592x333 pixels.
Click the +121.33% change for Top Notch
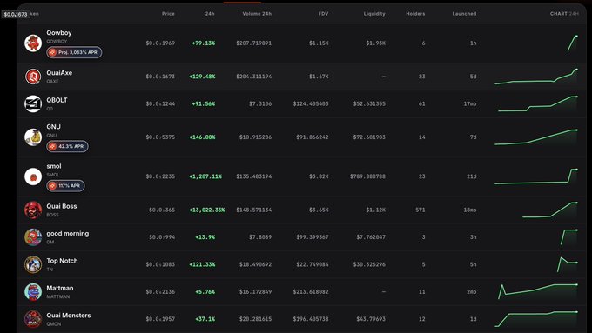tap(202, 264)
